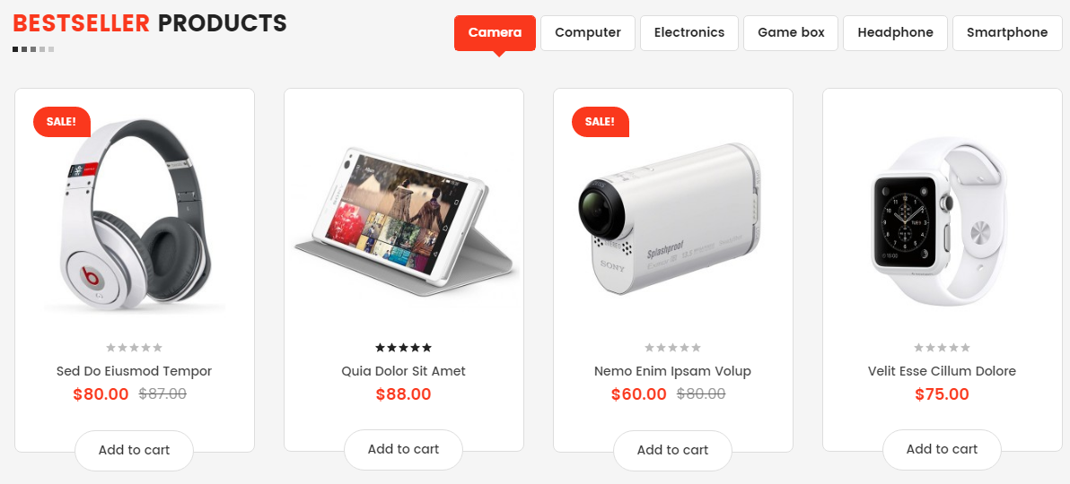
Task: Rate Sed Do Eiusmod Tempor with stars
Action: 135,348
